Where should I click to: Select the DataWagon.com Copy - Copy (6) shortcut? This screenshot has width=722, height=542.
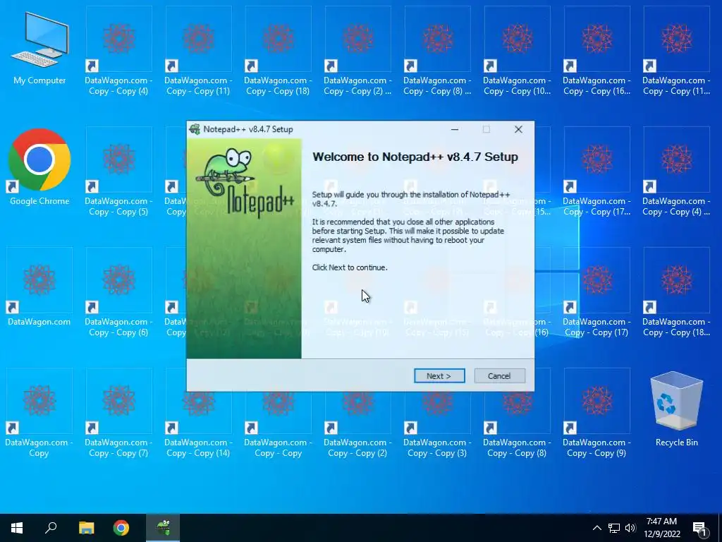(x=118, y=292)
